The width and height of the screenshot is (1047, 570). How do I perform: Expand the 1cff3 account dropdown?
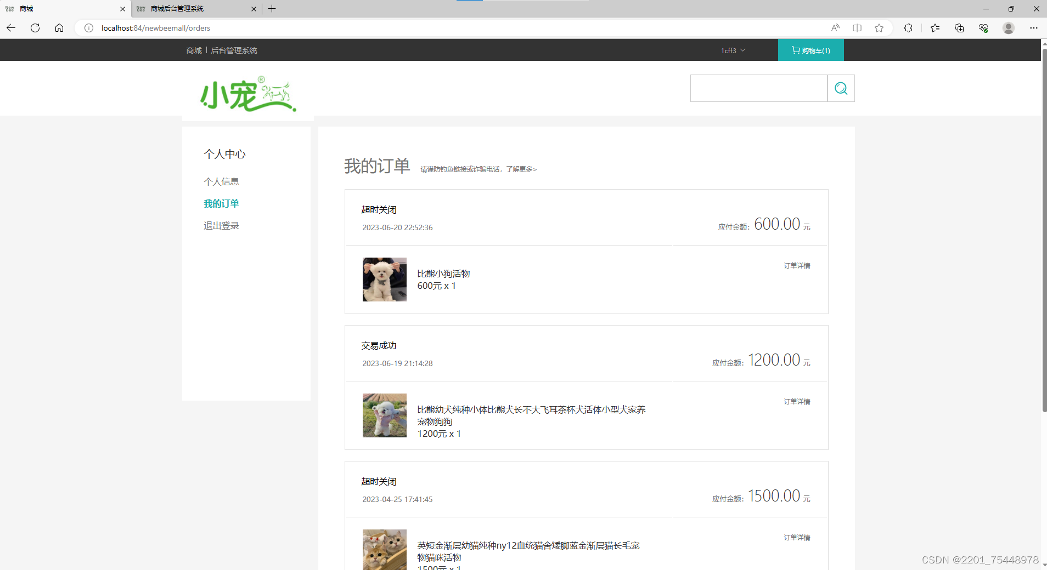coord(732,50)
